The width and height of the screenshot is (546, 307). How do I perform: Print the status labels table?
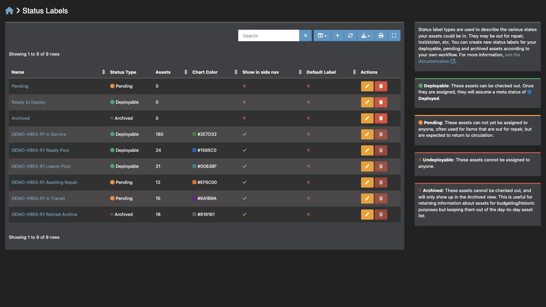tap(381, 35)
